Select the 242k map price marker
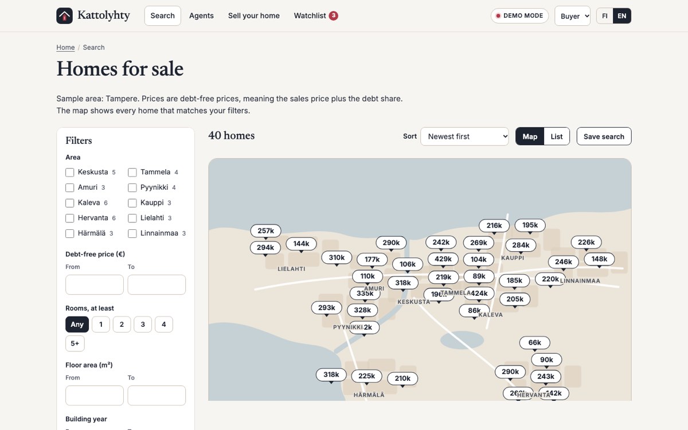 (441, 242)
